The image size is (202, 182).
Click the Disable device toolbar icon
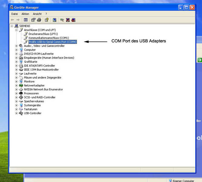pyautogui.click(x=73, y=20)
